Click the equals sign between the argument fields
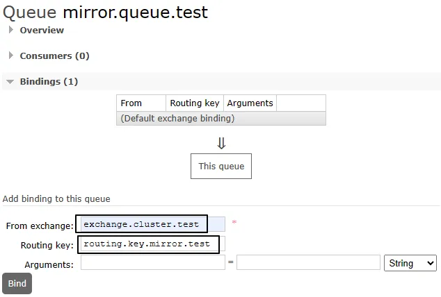The height and width of the screenshot is (297, 441). pyautogui.click(x=230, y=264)
